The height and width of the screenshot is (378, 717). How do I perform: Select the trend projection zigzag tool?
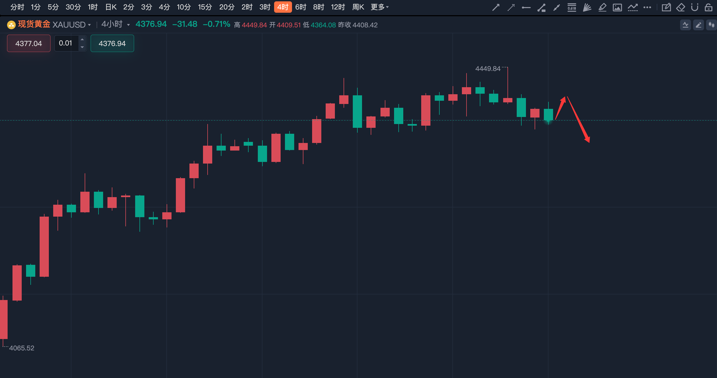(633, 7)
